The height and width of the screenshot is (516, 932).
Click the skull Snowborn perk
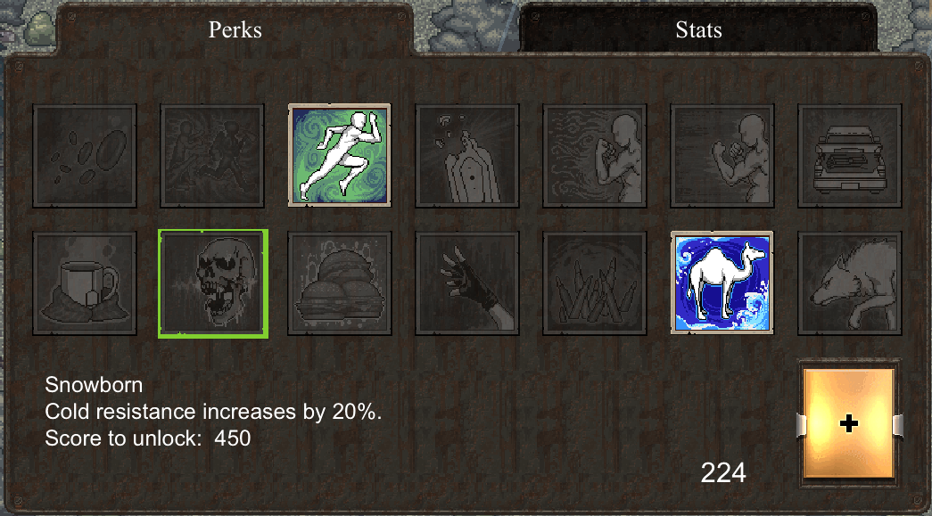click(x=213, y=283)
